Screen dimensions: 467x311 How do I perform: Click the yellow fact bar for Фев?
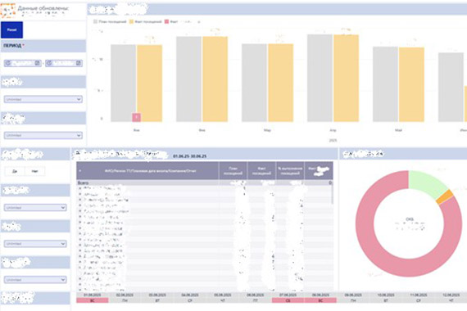(215, 79)
